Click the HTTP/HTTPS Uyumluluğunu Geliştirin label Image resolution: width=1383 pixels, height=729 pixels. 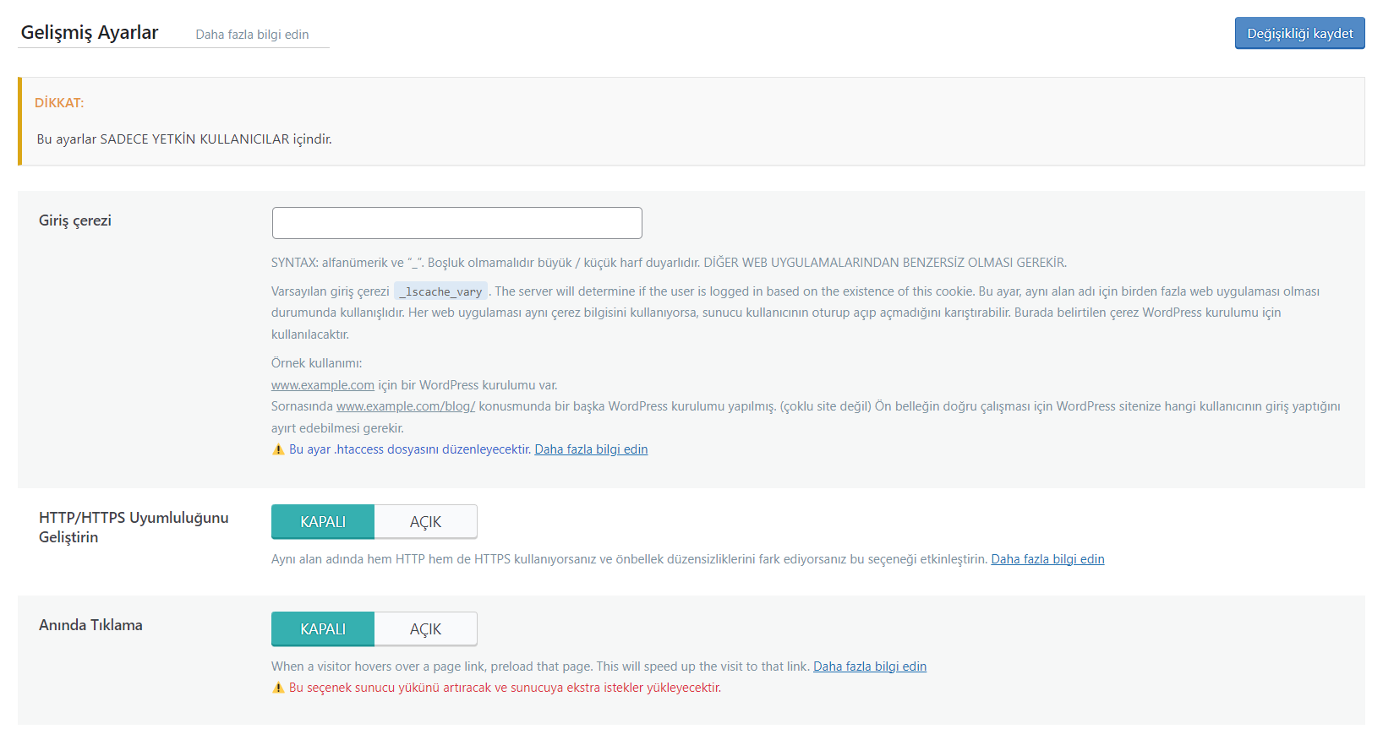[x=134, y=527]
